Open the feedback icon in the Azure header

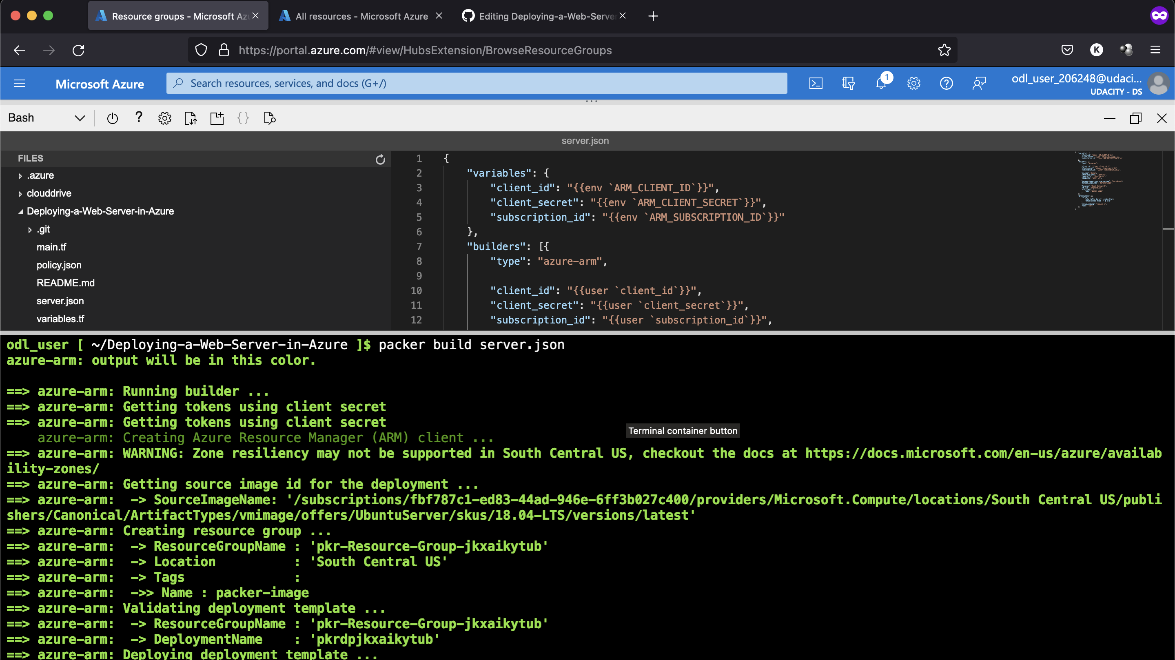pos(979,83)
